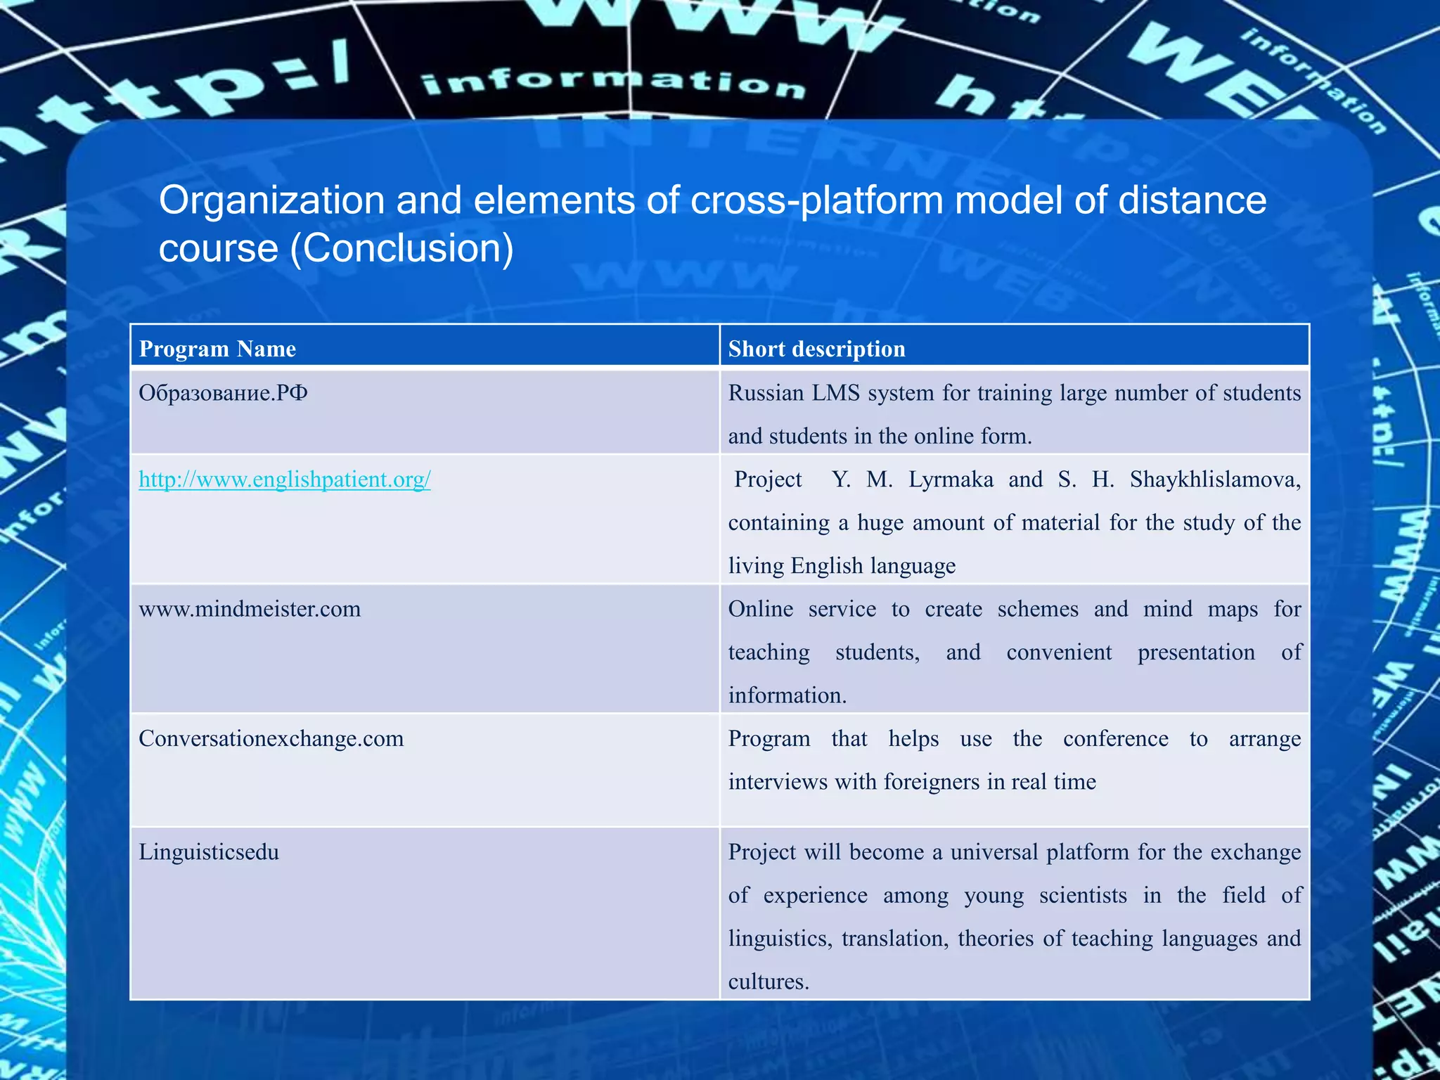The height and width of the screenshot is (1080, 1440).
Task: Open the englishpatient.org hyperlink
Action: pos(285,480)
